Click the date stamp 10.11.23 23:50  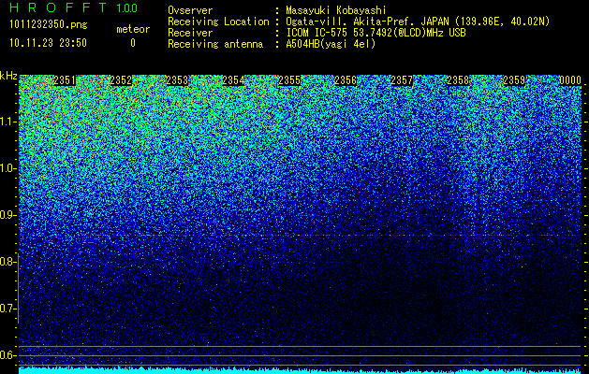click(48, 43)
